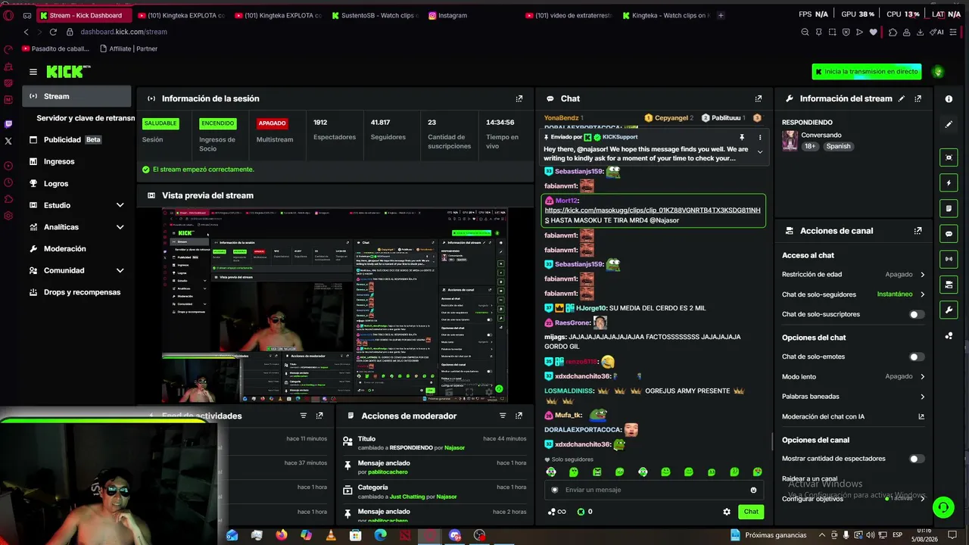Select Stream in the sidebar
The width and height of the screenshot is (969, 545).
[77, 96]
